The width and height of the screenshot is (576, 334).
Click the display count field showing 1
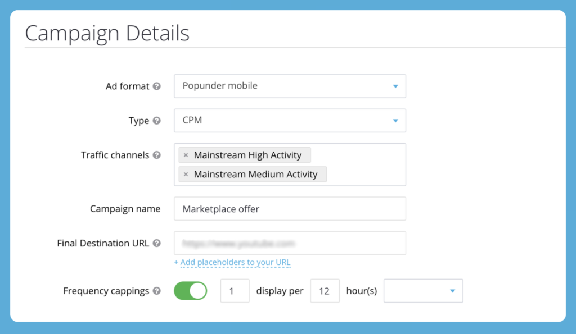235,291
